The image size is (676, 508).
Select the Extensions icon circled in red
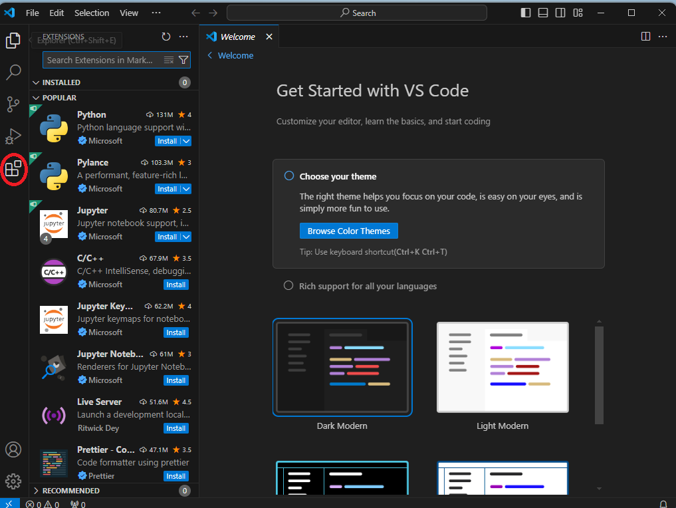(13, 170)
